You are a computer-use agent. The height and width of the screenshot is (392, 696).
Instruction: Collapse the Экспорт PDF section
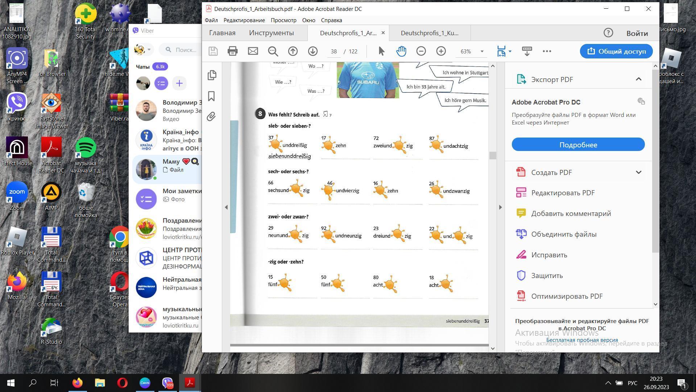[x=638, y=79]
